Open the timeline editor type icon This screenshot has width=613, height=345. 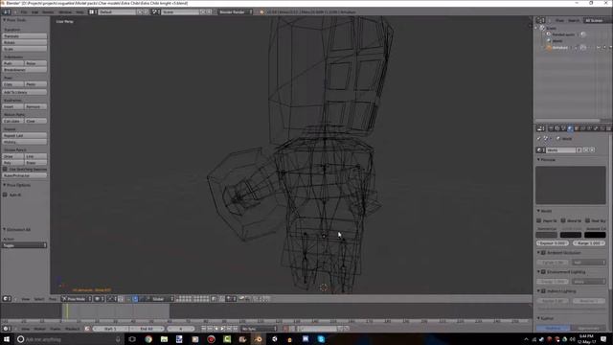[7, 329]
